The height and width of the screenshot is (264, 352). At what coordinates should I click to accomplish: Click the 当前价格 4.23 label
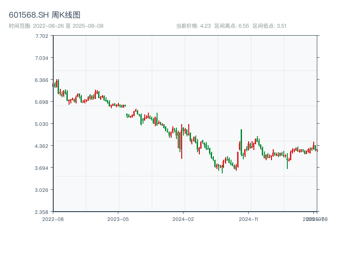[x=193, y=26]
